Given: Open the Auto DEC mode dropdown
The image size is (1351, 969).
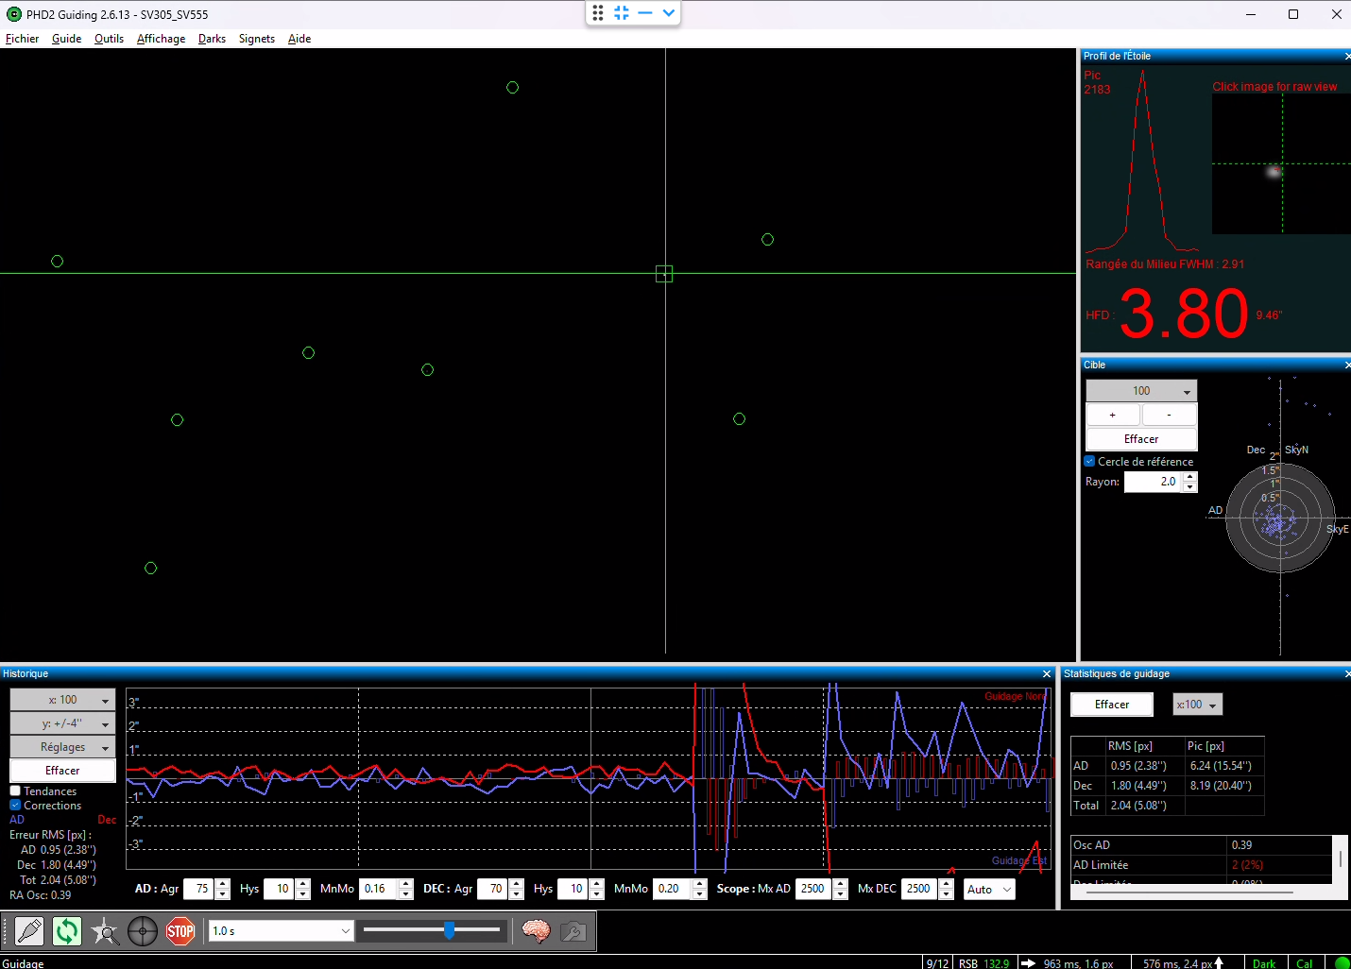Looking at the screenshot, I should click(x=989, y=889).
